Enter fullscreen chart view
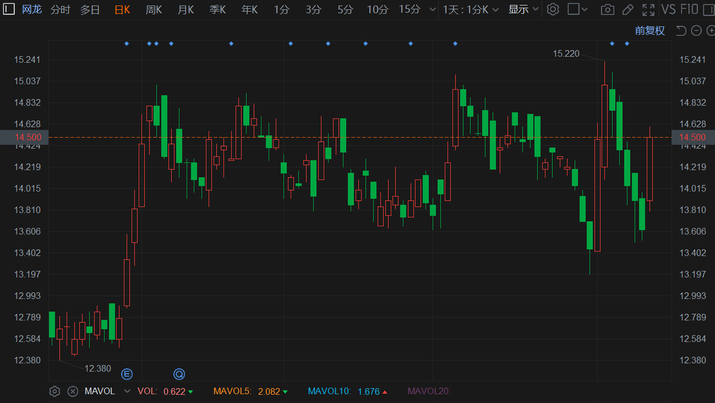 coord(648,9)
